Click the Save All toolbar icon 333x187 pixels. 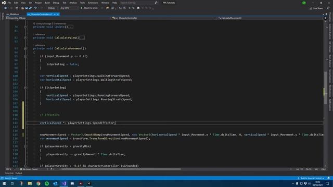pyautogui.click(x=30, y=8)
